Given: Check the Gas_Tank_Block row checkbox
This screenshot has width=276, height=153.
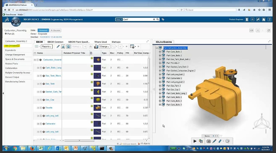Looking at the screenshot, I should coord(41,76).
